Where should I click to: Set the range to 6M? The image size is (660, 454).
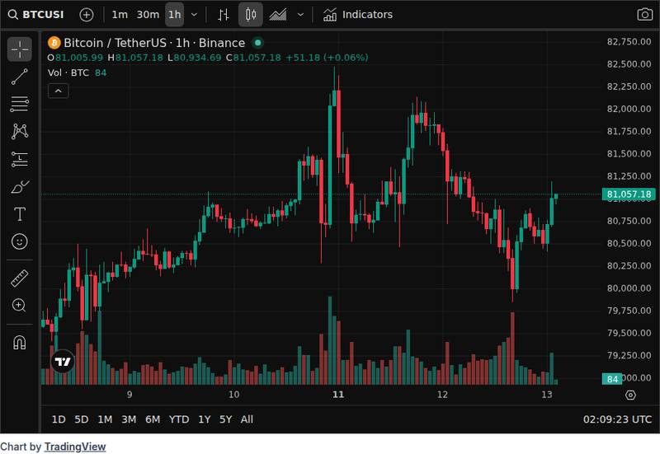point(153,419)
